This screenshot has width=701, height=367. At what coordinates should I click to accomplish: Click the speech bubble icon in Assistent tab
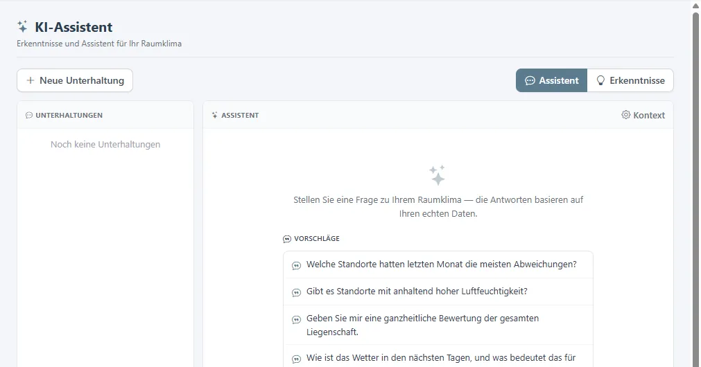(x=530, y=80)
